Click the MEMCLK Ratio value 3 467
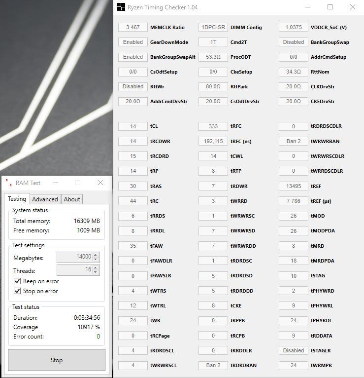Screen dimensions: 364x378 pos(133,27)
